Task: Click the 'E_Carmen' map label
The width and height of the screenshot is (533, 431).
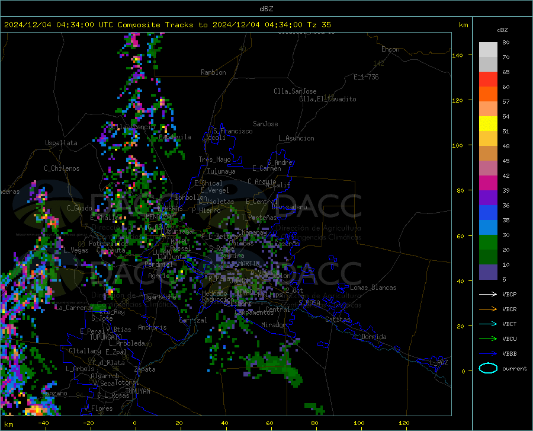Action: click(266, 168)
